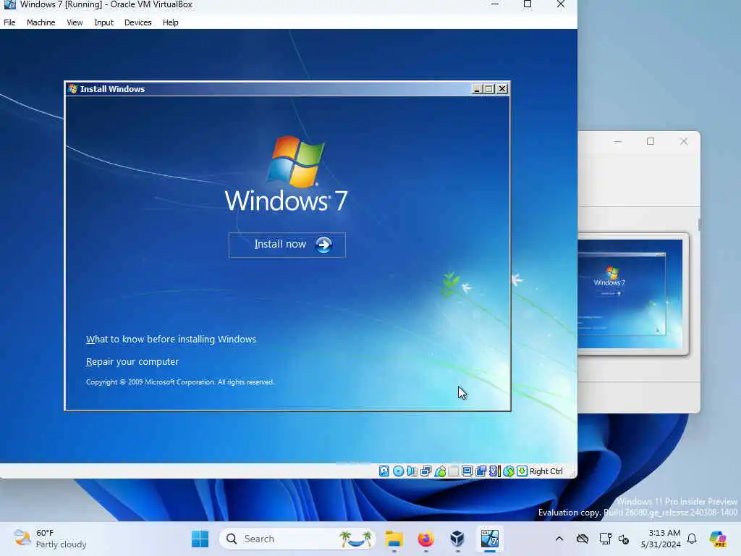This screenshot has height=556, width=741.
Task: Click the display settings status icon
Action: (467, 471)
